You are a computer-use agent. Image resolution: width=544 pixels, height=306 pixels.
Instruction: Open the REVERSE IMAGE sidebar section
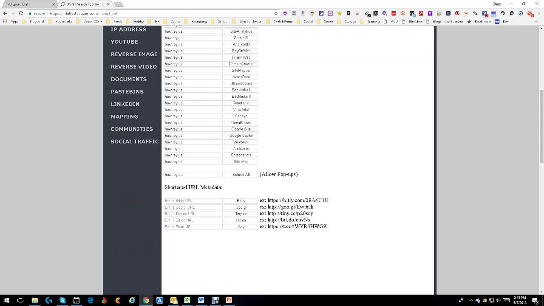134,54
